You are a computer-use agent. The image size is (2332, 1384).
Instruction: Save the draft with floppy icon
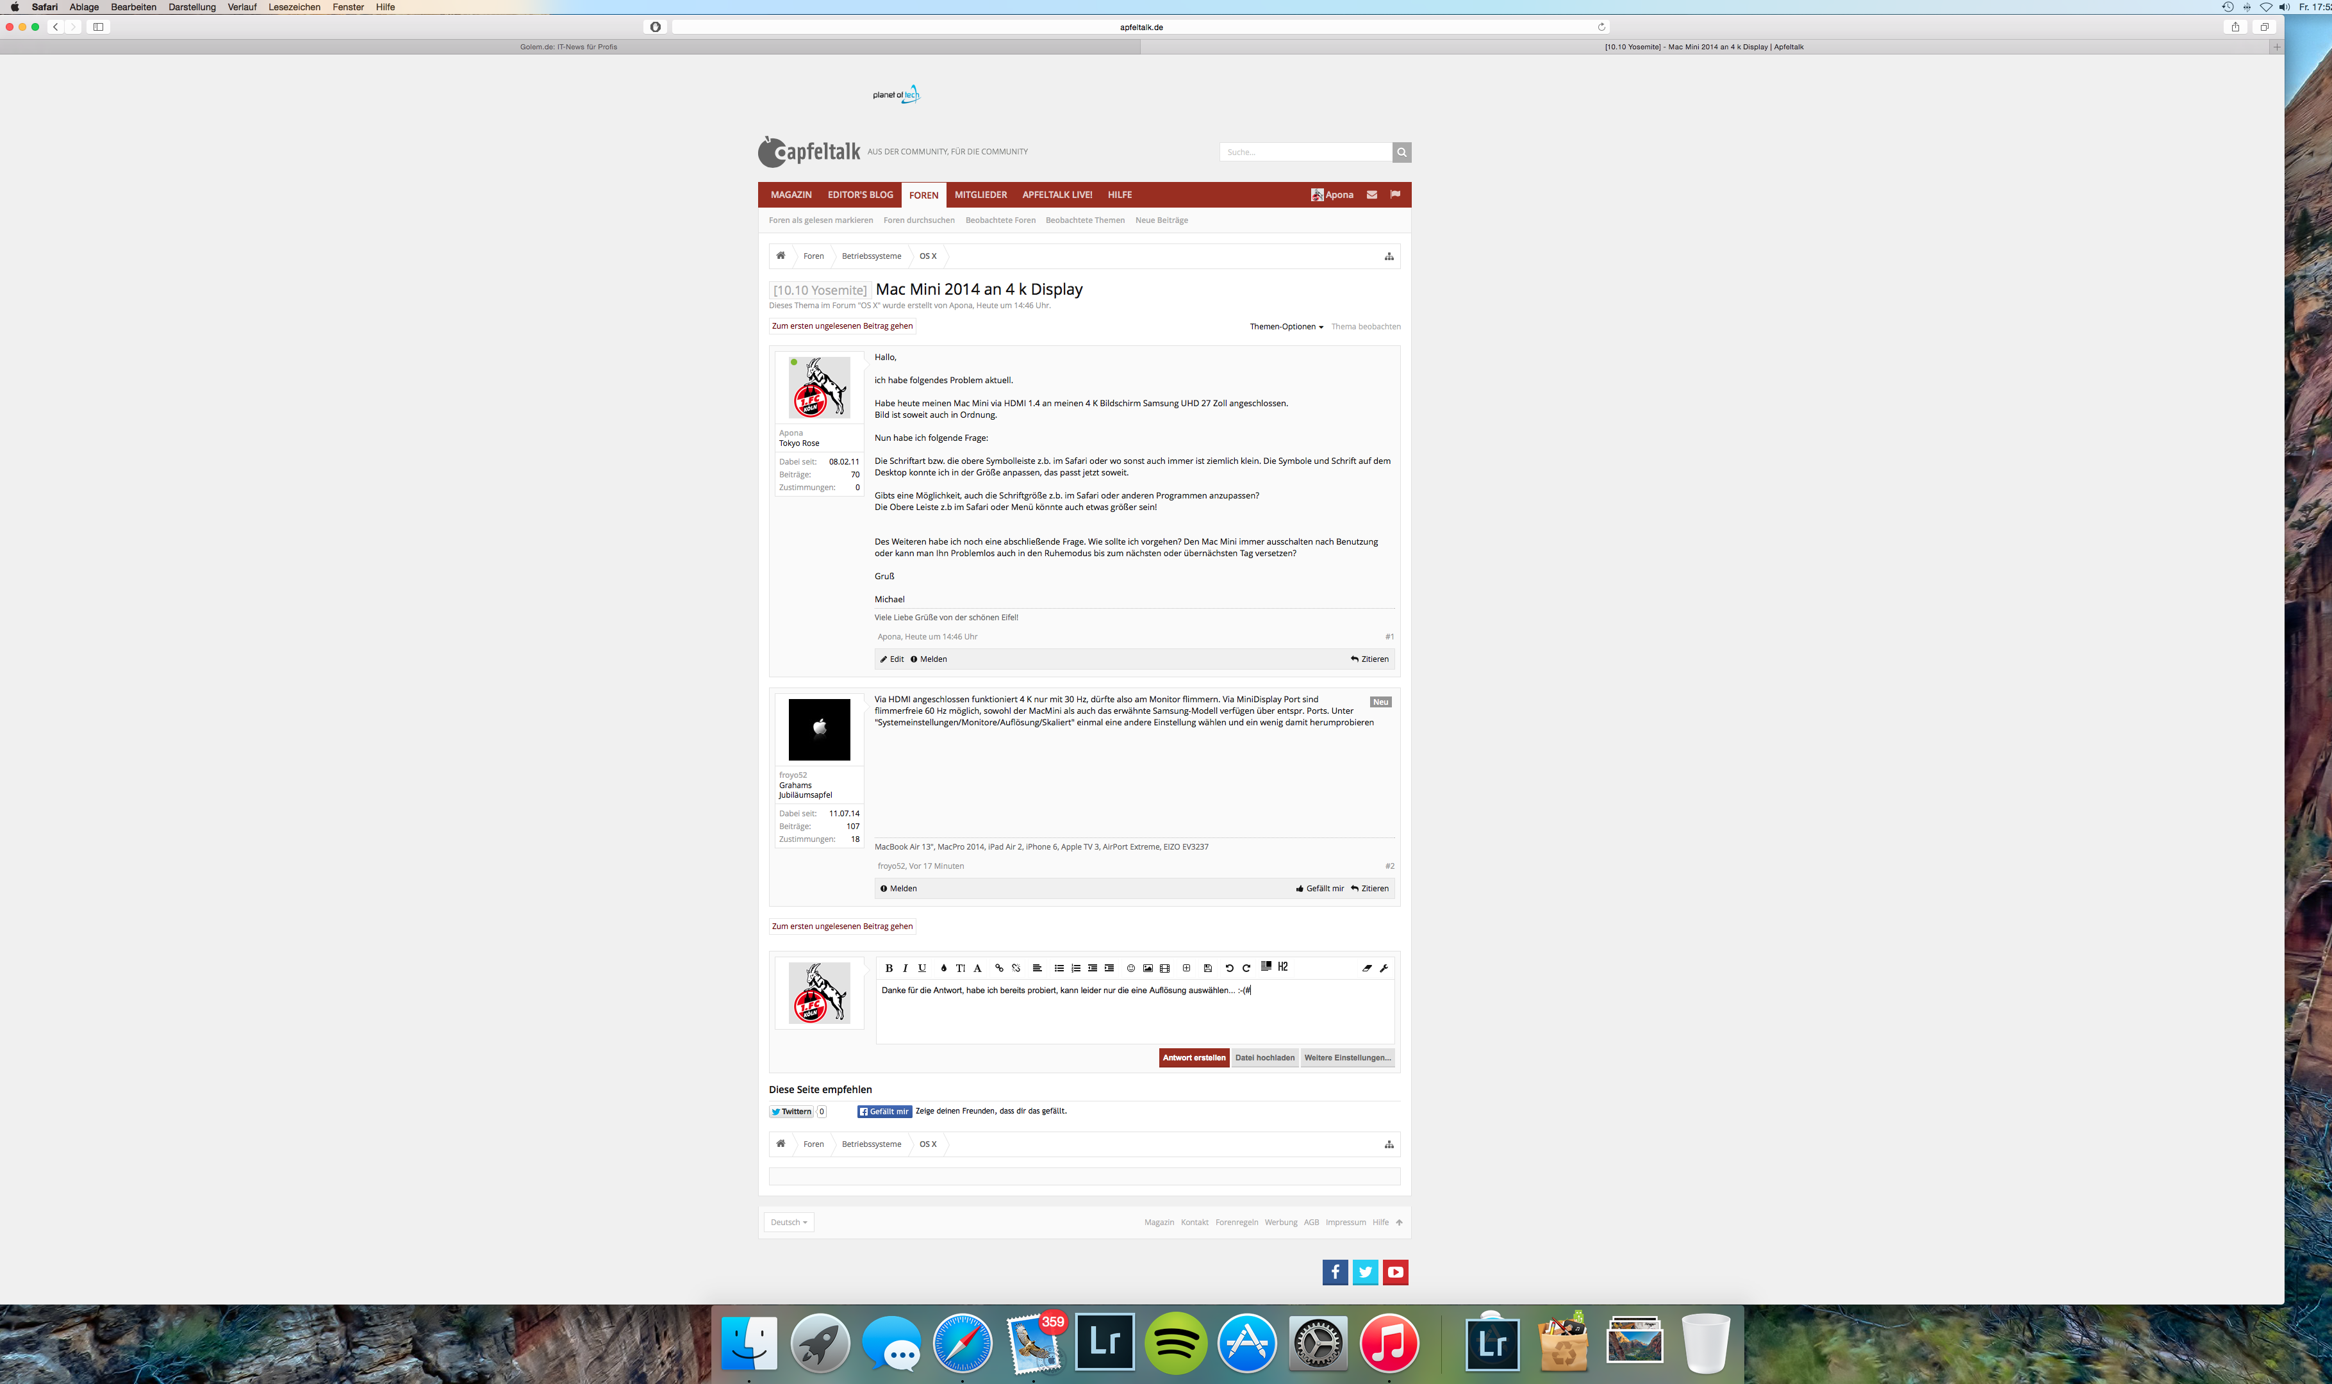pos(1208,968)
